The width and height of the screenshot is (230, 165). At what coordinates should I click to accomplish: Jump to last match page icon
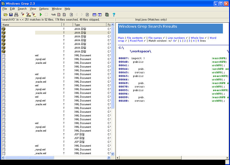coord(87,15)
